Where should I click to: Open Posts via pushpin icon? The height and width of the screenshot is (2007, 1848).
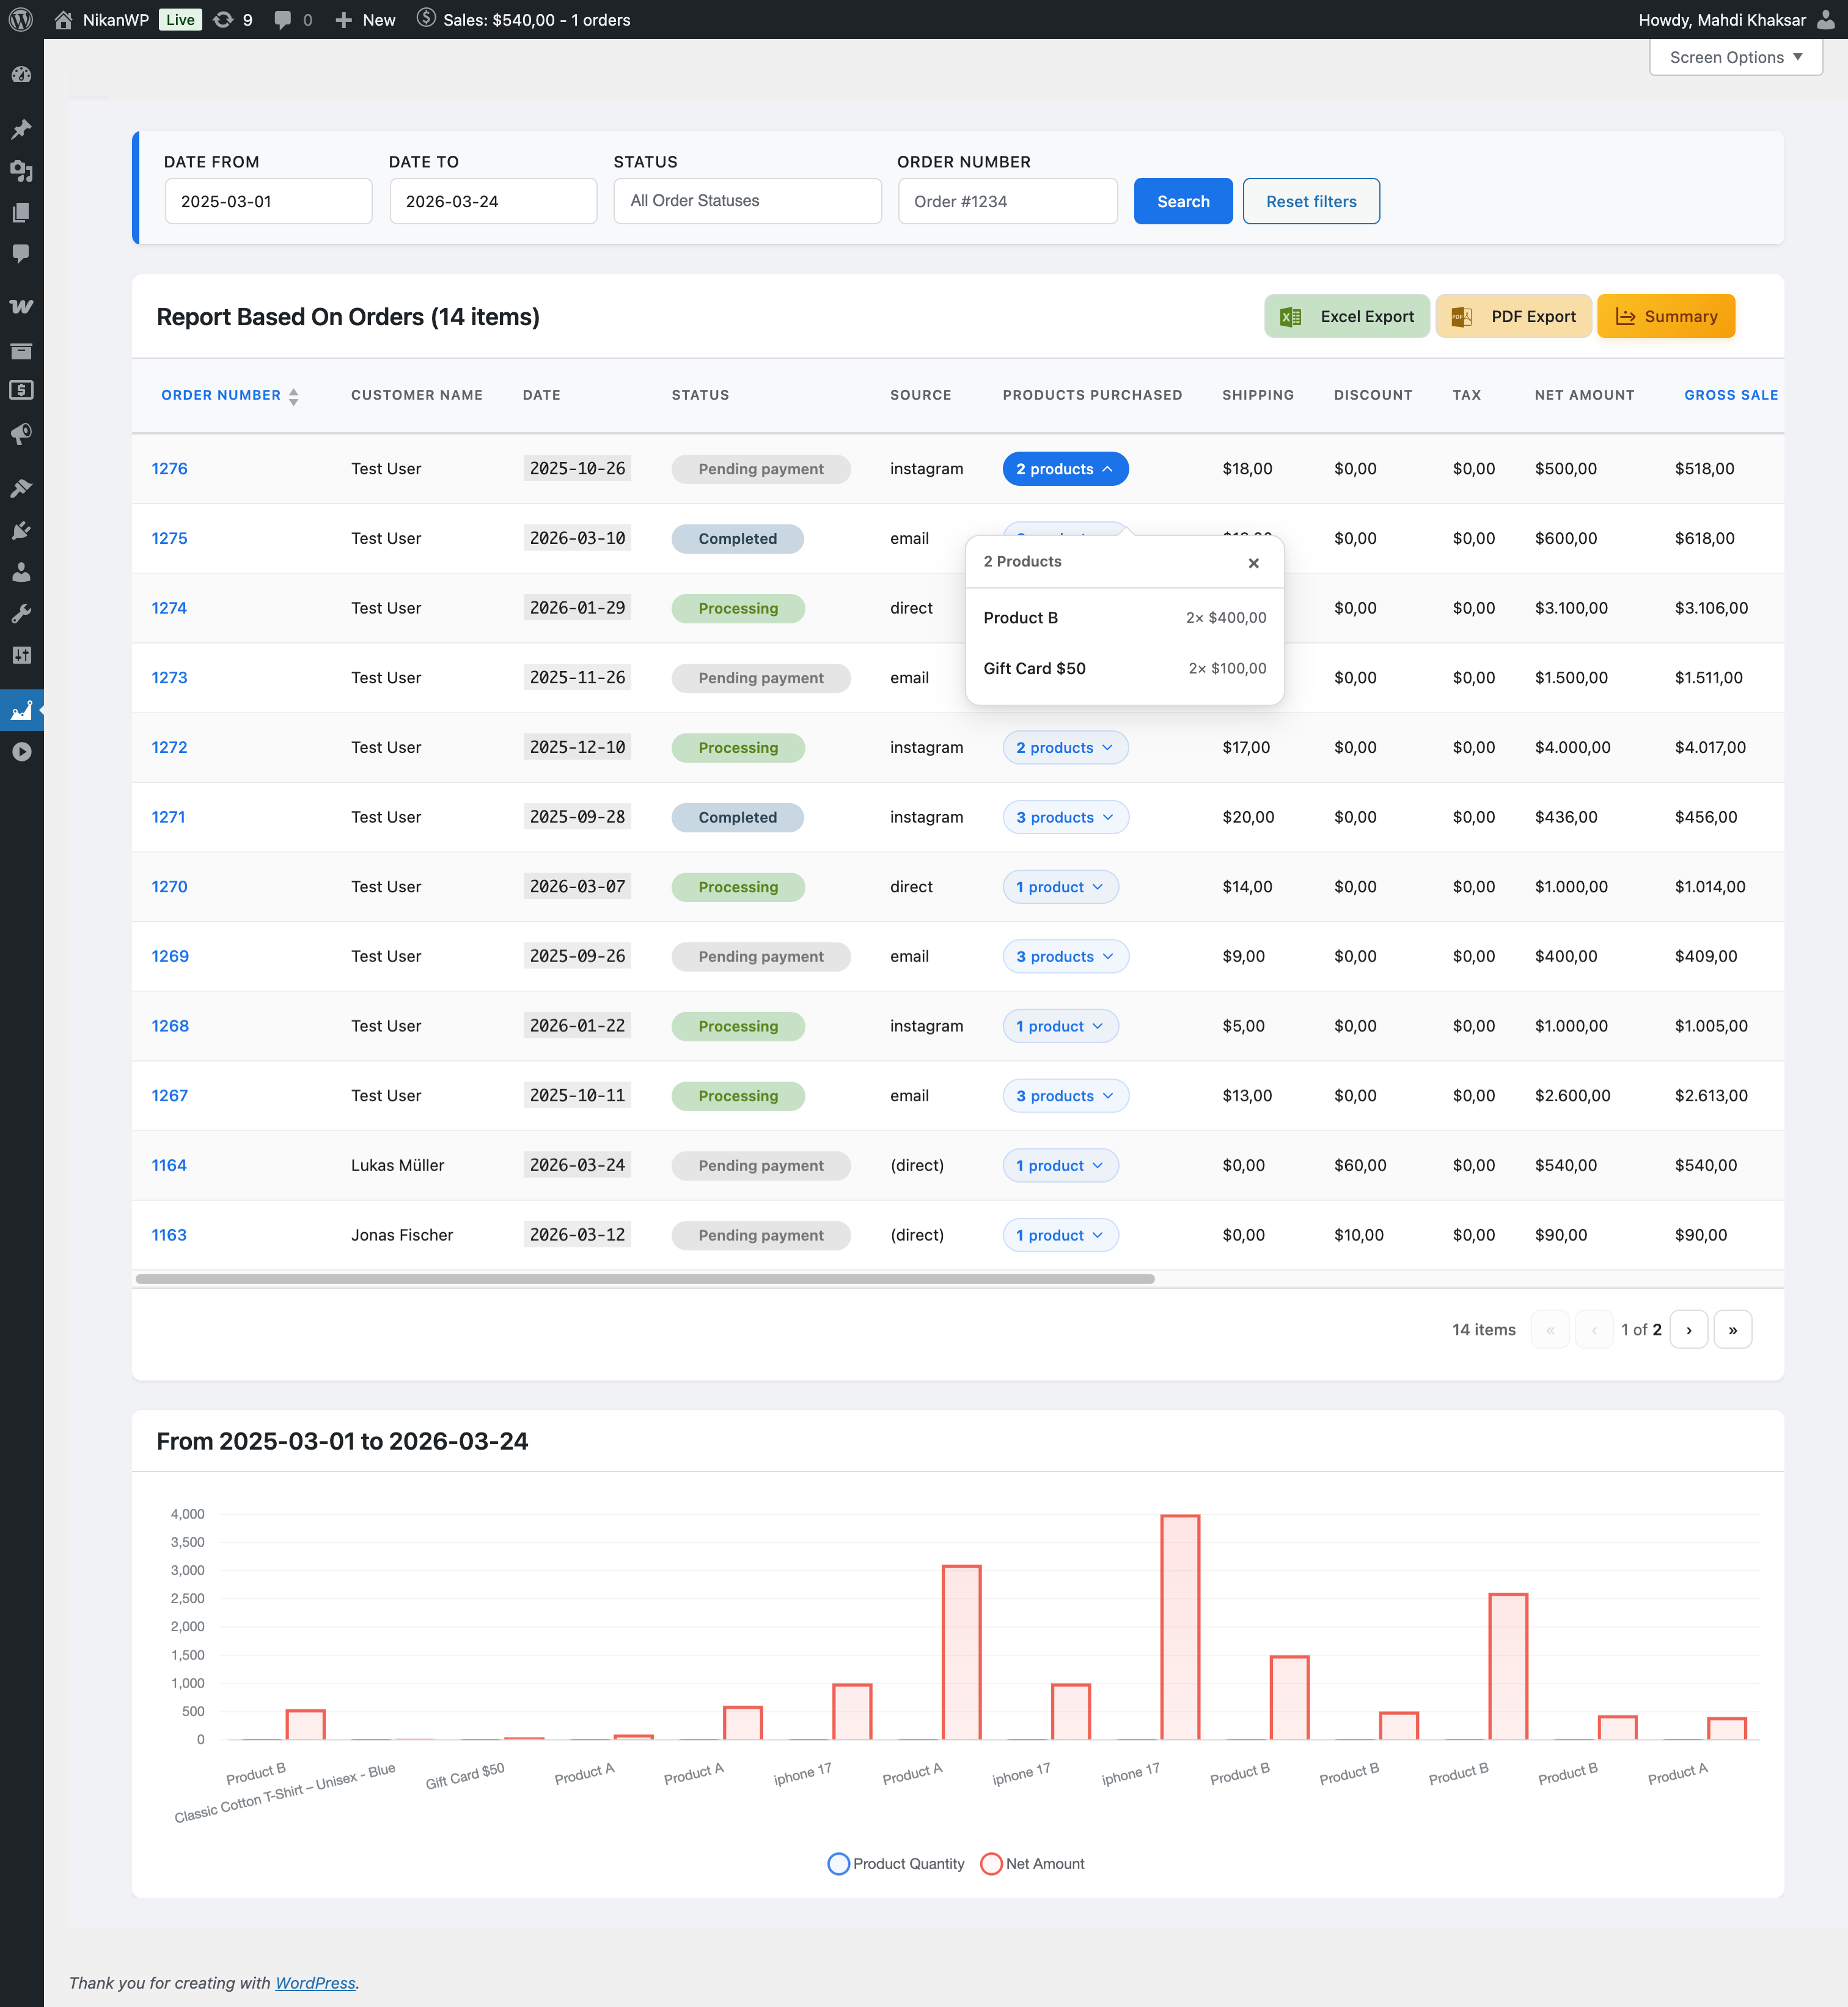[21, 129]
